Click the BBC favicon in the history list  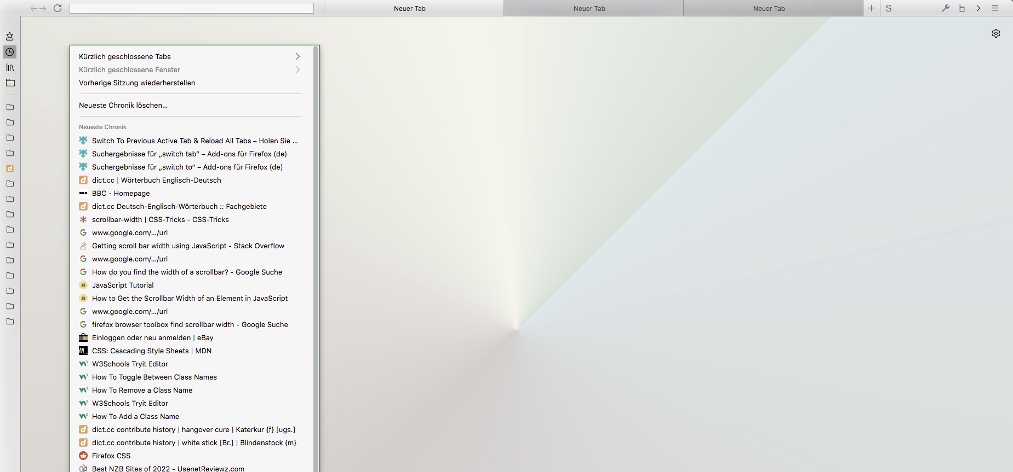point(83,193)
